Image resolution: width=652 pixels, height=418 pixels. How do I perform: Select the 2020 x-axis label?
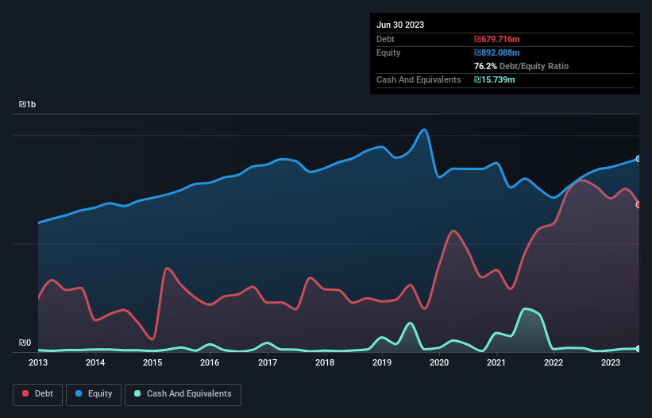tap(439, 362)
